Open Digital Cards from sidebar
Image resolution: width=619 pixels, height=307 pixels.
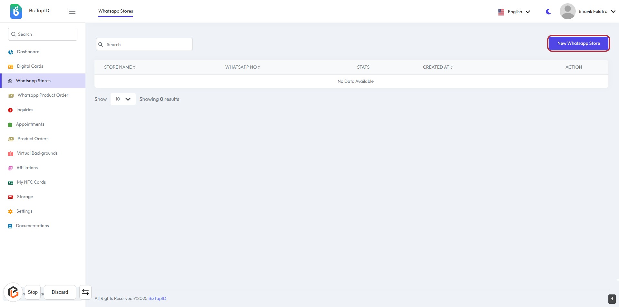click(x=30, y=66)
